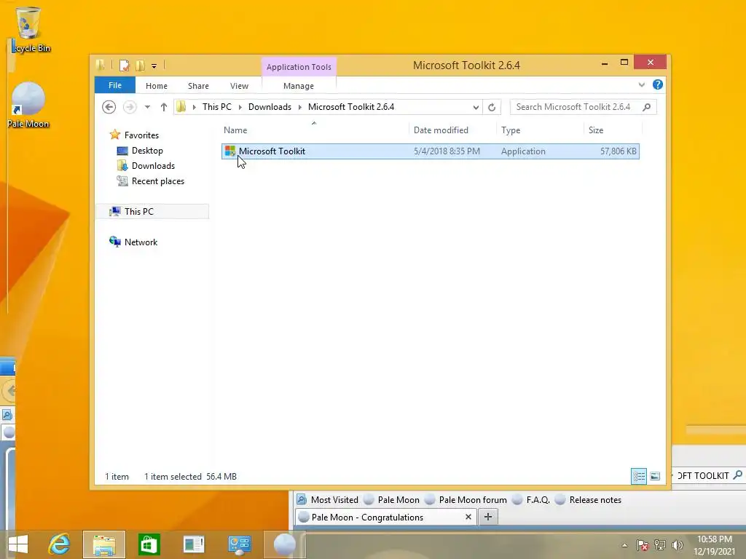This screenshot has height=559, width=746.
Task: Sort by Size column header
Action: pyautogui.click(x=613, y=130)
